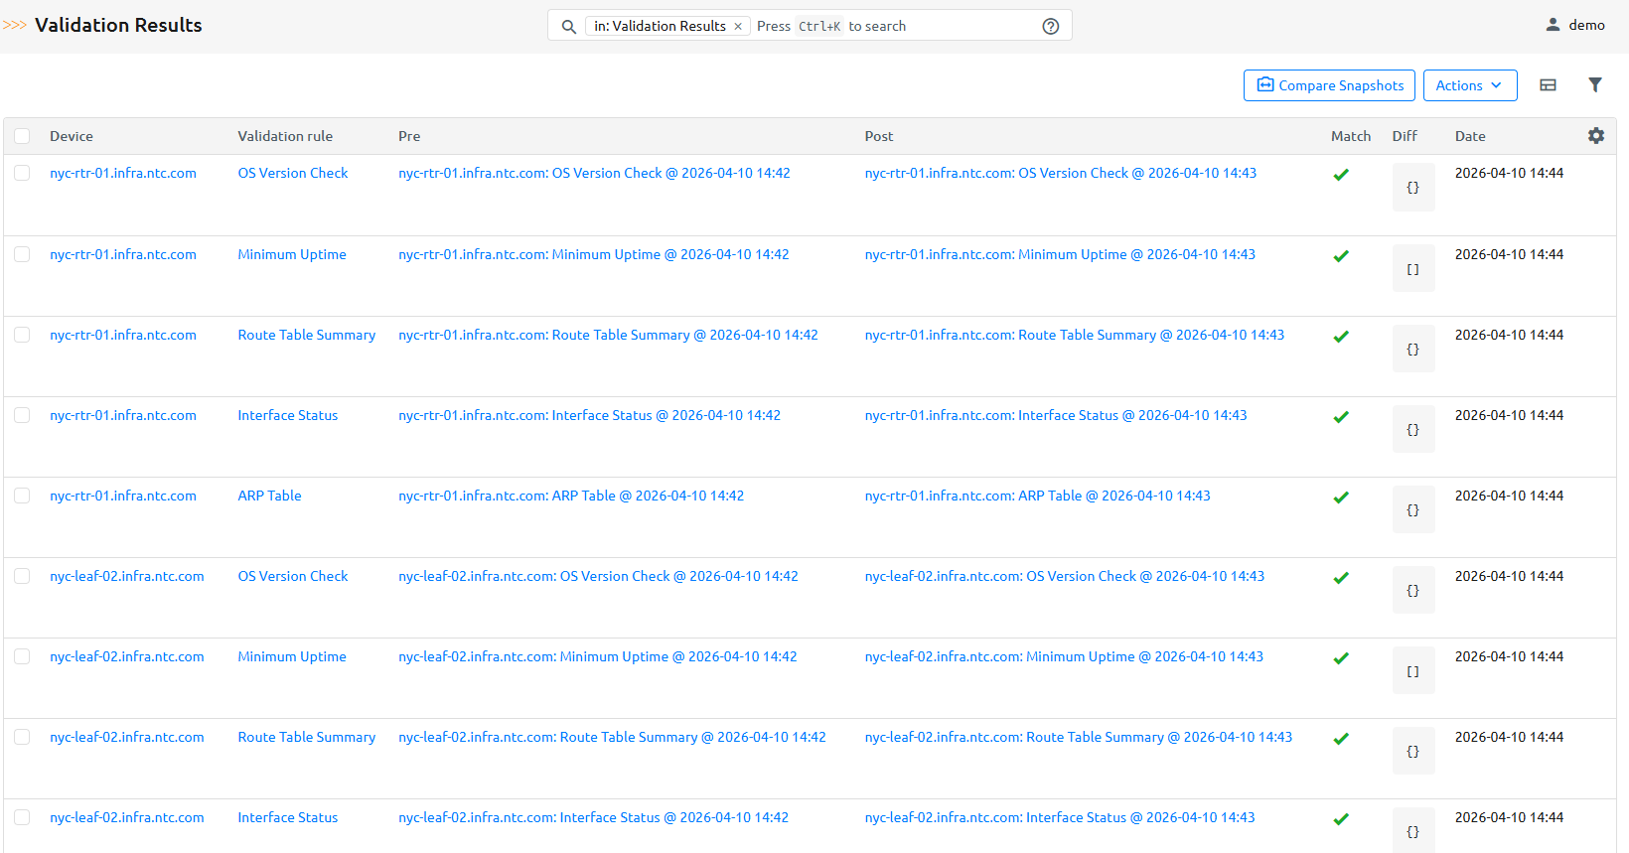The height and width of the screenshot is (853, 1629).
Task: Click the search help question icon
Action: [1050, 27]
